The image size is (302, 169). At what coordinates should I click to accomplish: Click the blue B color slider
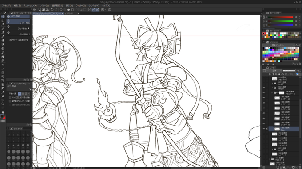280,25
